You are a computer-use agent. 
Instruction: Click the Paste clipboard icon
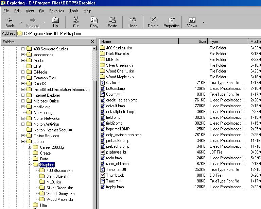click(x=112, y=22)
